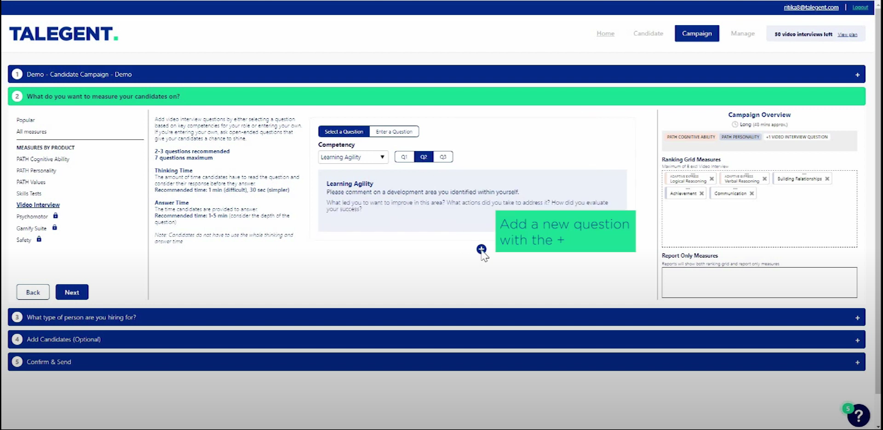Click the Logout link
The width and height of the screenshot is (883, 430).
point(860,7)
